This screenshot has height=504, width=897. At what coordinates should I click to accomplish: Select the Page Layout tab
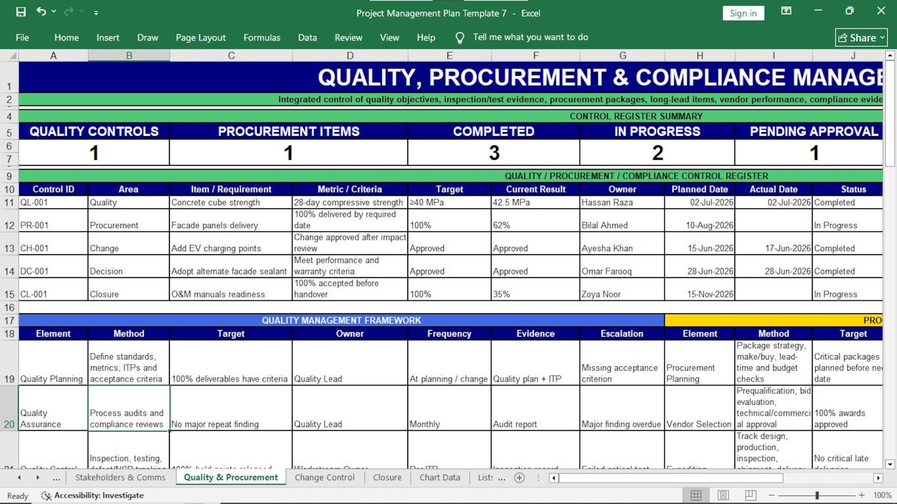(201, 37)
